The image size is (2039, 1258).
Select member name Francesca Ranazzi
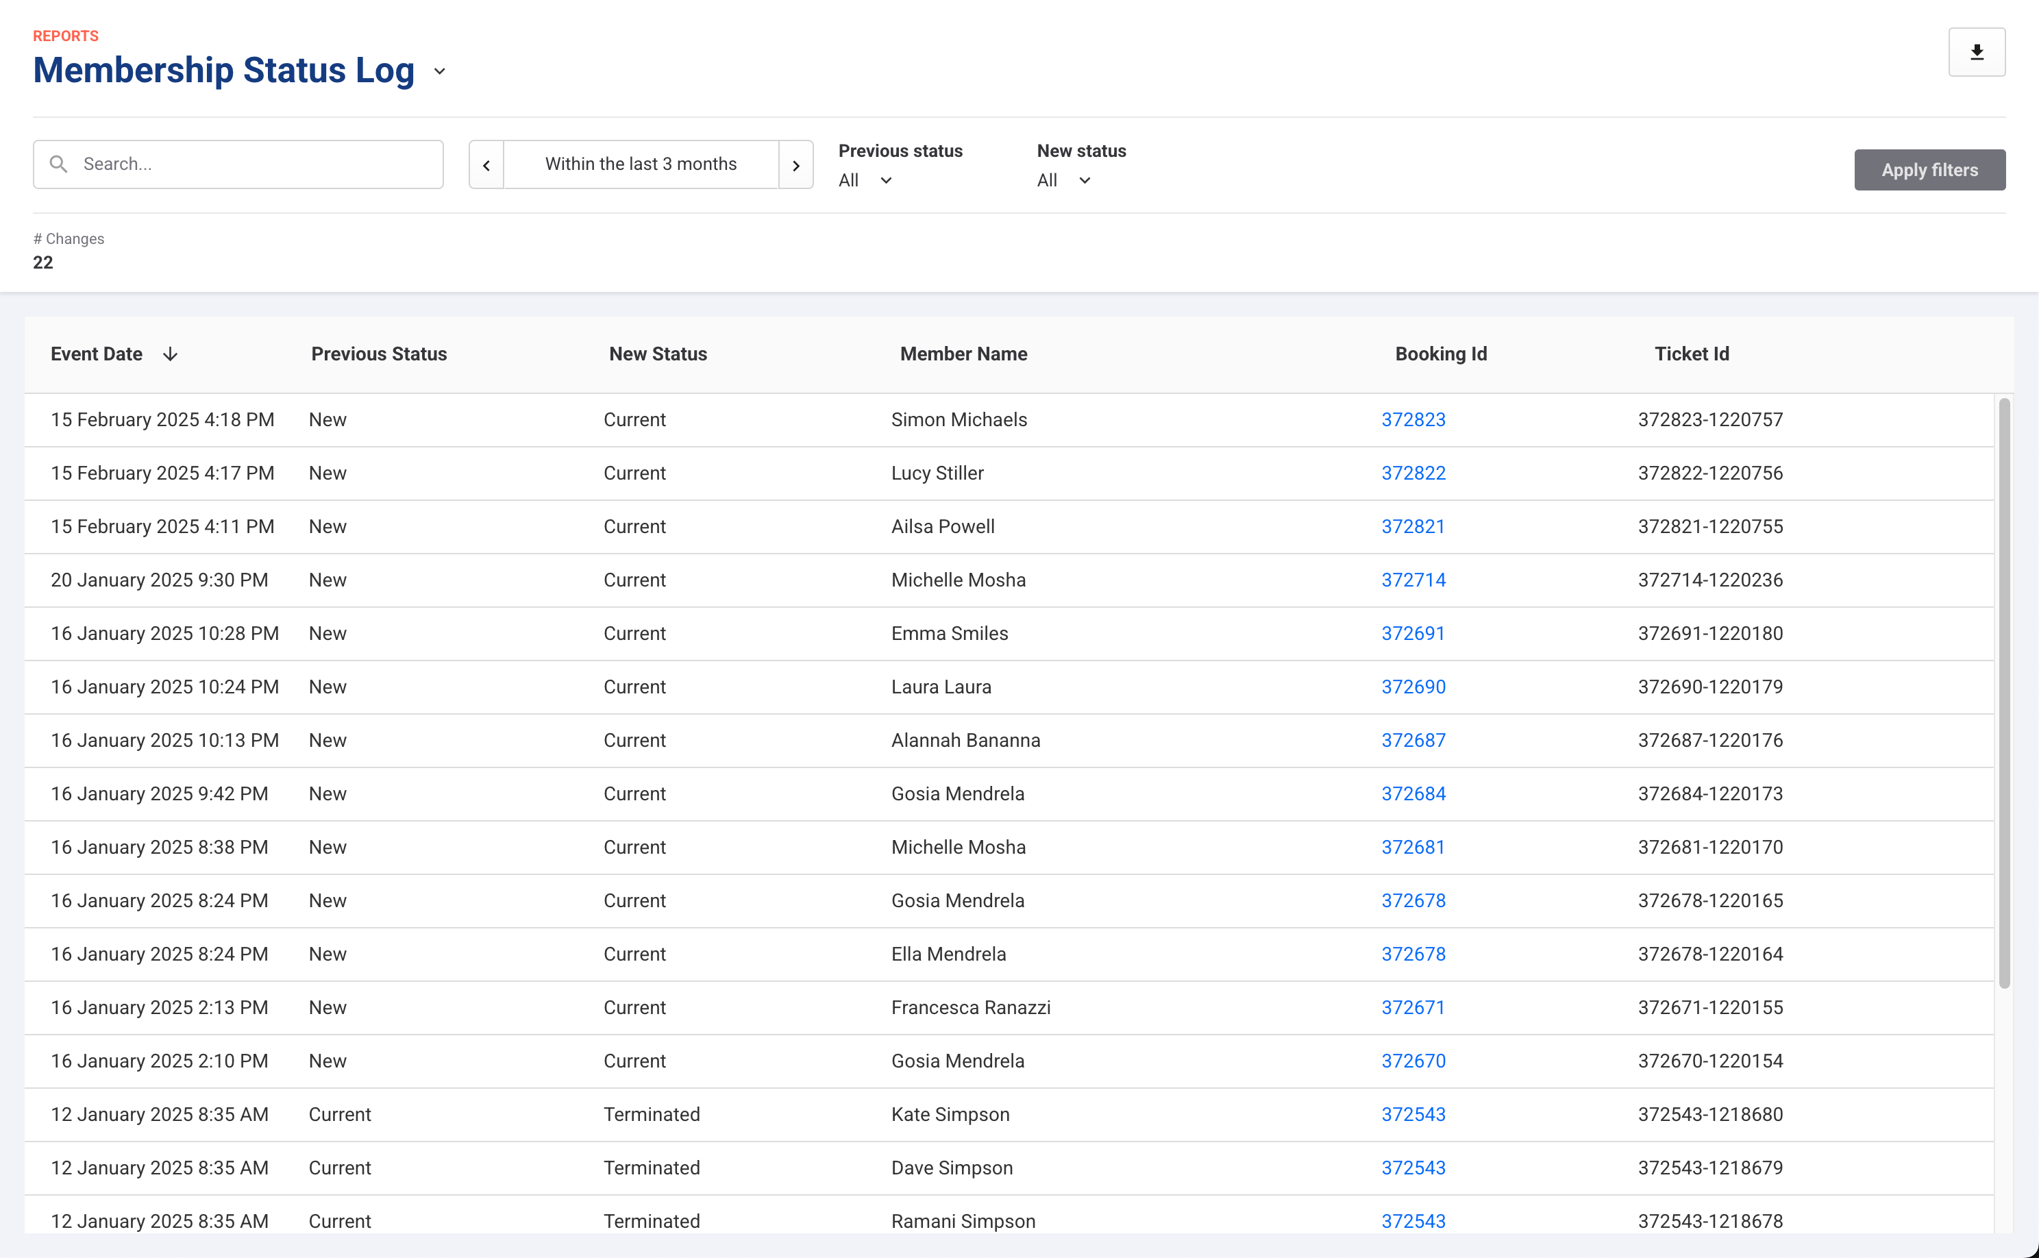(971, 1007)
